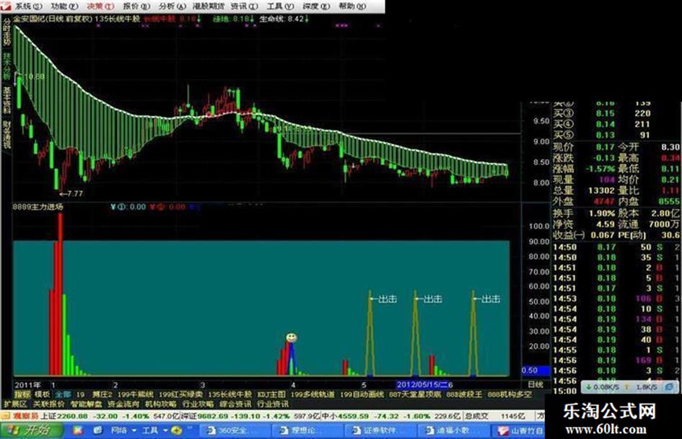Screen dimensions: 682x439
Task: Click the application logo icon
Action: [x=6, y=6]
